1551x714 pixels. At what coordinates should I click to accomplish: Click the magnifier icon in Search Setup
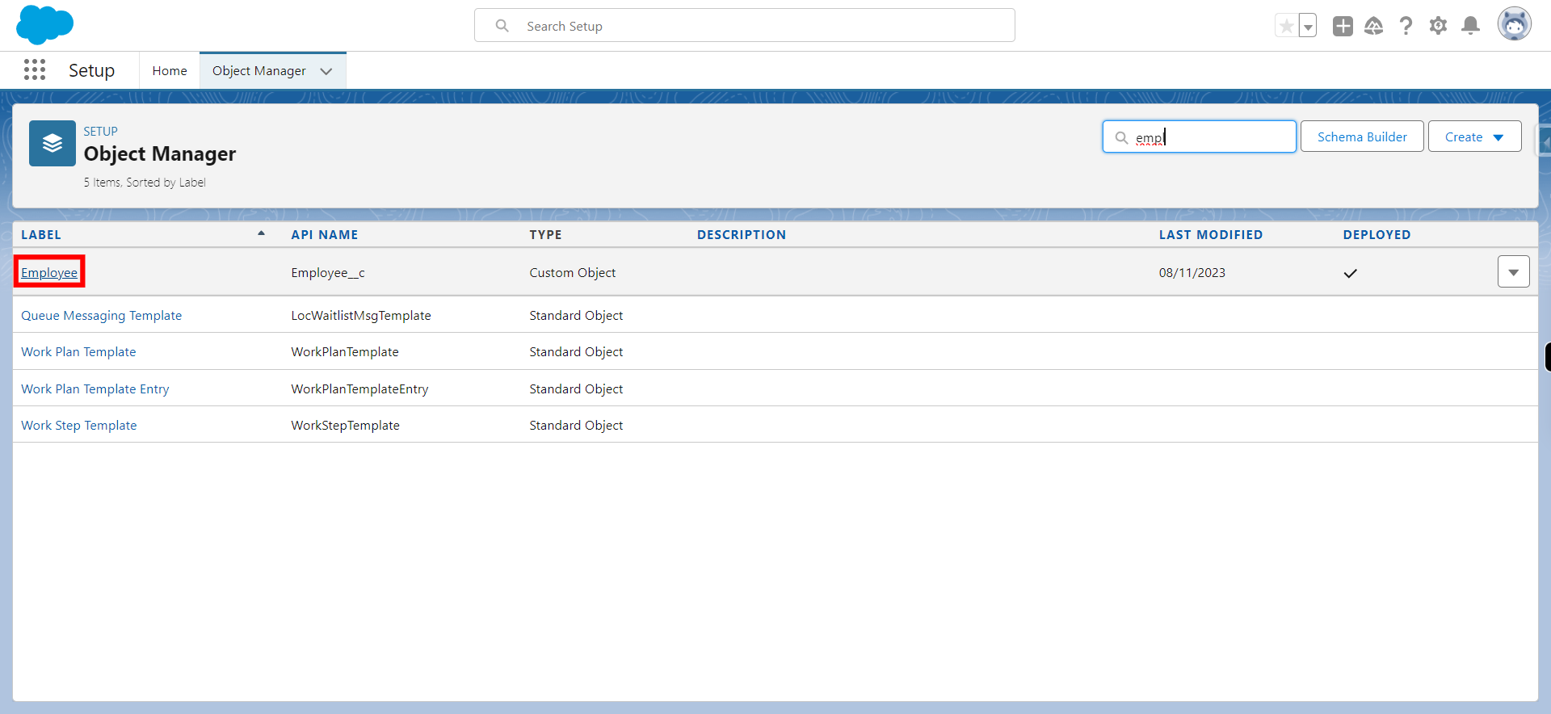point(502,26)
